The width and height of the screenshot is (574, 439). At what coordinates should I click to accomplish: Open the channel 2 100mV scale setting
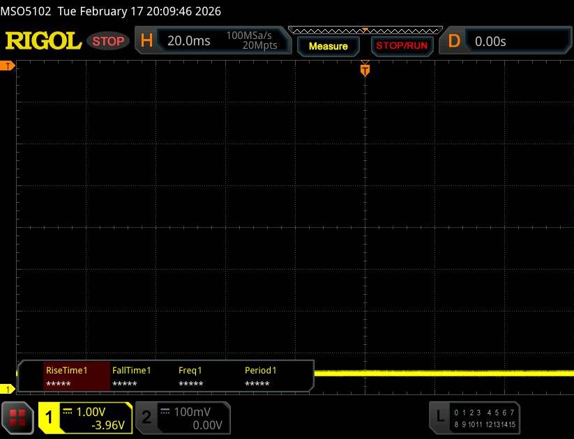(191, 412)
